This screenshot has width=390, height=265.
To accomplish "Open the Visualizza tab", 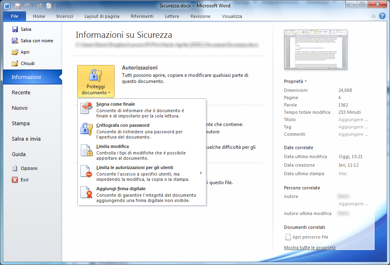I will coord(232,16).
